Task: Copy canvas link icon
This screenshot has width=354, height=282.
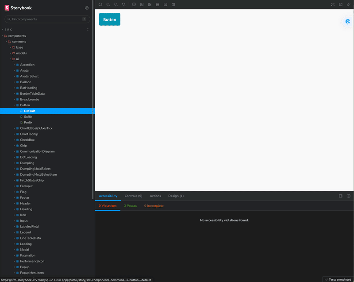Action: click(349, 4)
